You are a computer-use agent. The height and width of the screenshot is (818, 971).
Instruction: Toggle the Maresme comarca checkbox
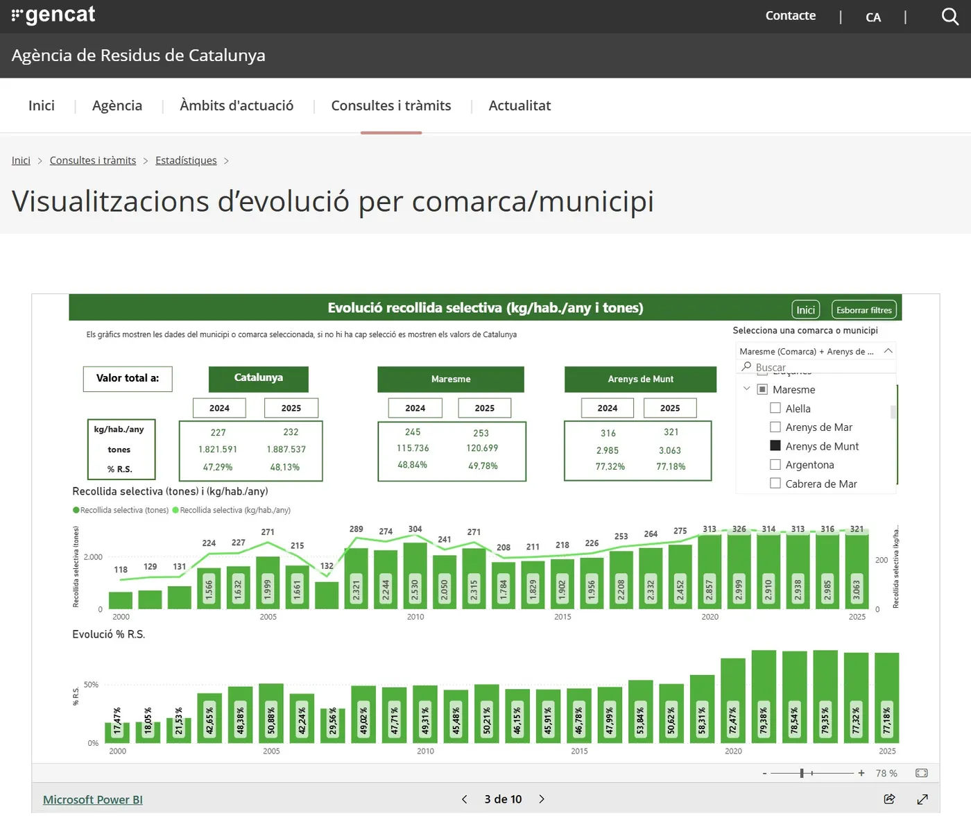point(762,389)
